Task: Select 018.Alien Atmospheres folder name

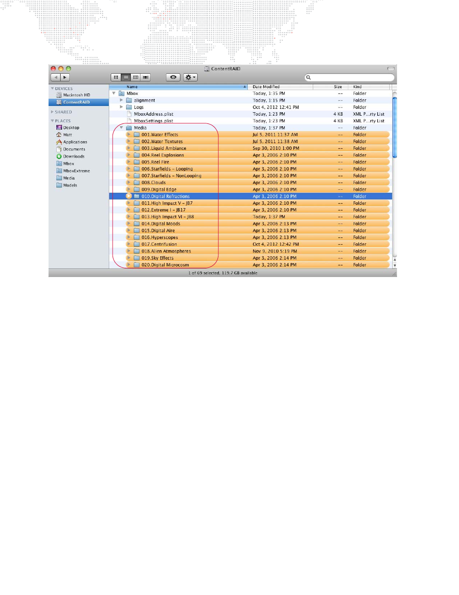Action: (166, 251)
